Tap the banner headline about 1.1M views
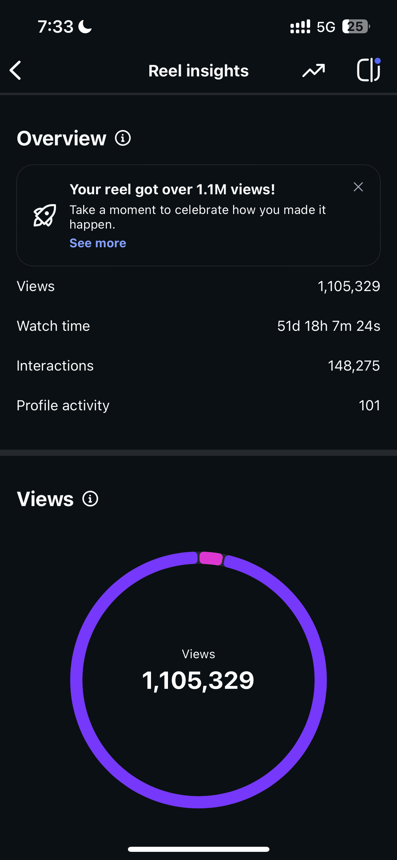This screenshot has width=397, height=860. [172, 190]
